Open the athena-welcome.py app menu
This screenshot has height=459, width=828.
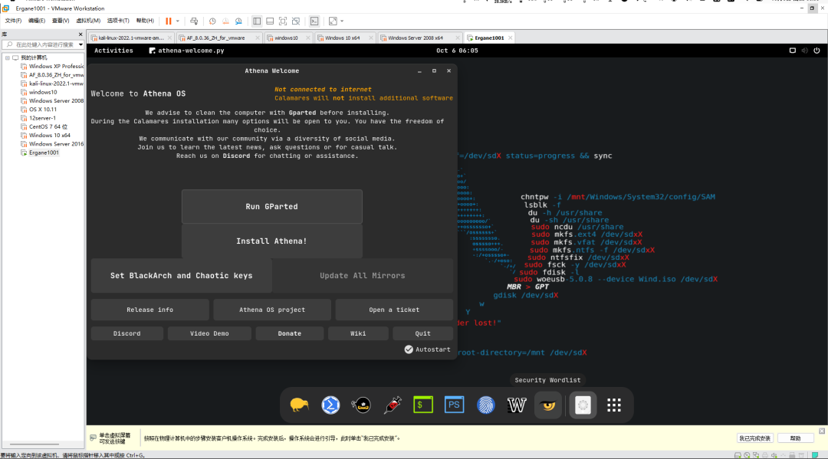point(186,51)
